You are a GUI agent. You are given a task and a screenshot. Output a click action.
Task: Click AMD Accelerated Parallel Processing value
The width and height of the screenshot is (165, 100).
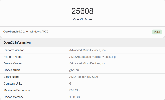(x=93, y=57)
